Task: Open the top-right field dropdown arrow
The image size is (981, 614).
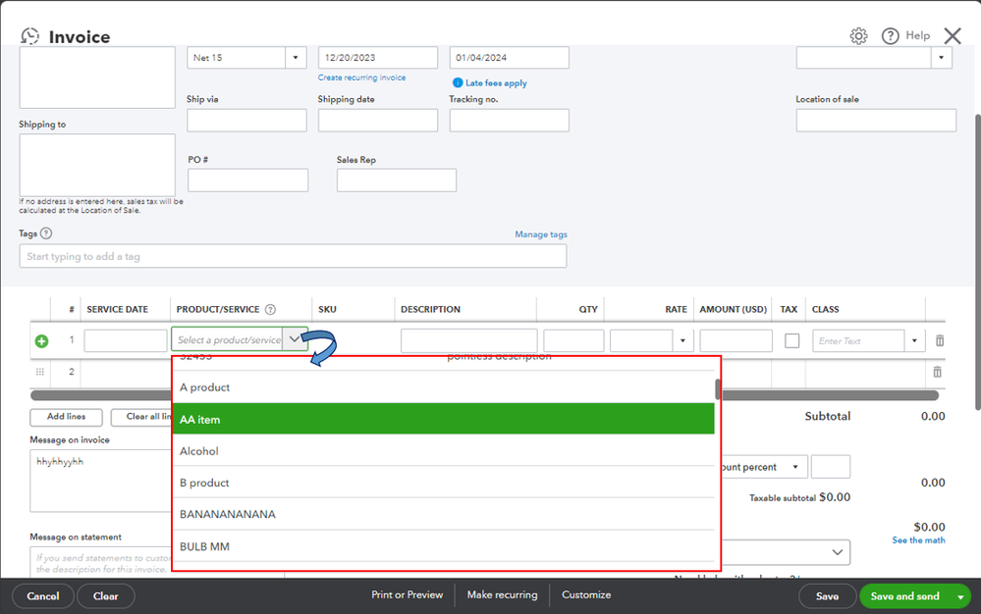Action: (941, 58)
